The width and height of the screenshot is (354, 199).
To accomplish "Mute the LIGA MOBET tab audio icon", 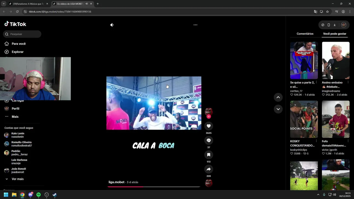I will pos(87,4).
